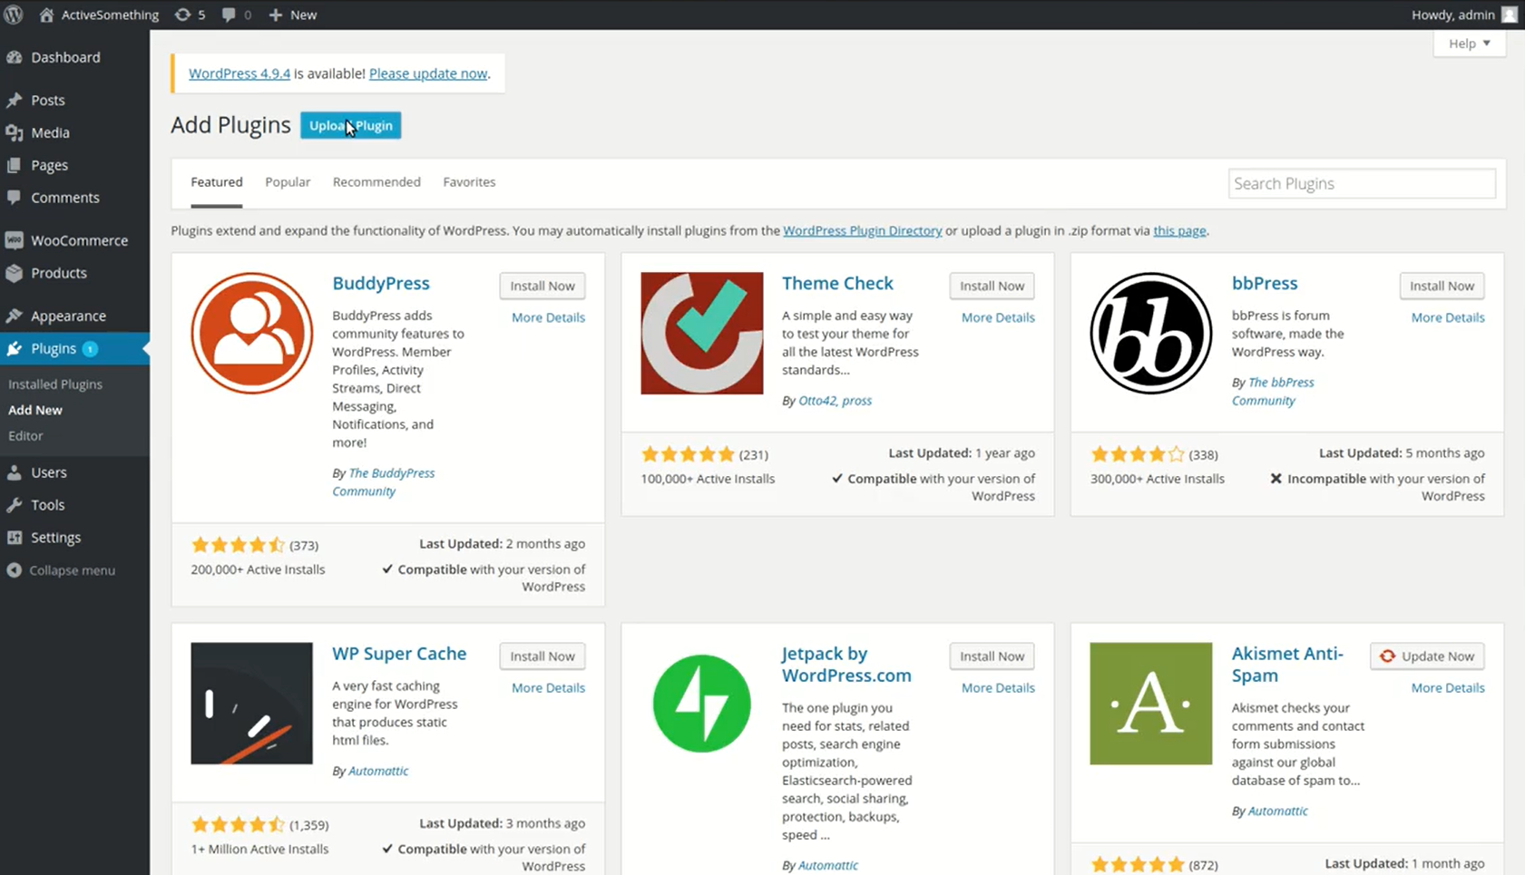
Task: Open WooCommerce in the sidebar menu
Action: (78, 240)
